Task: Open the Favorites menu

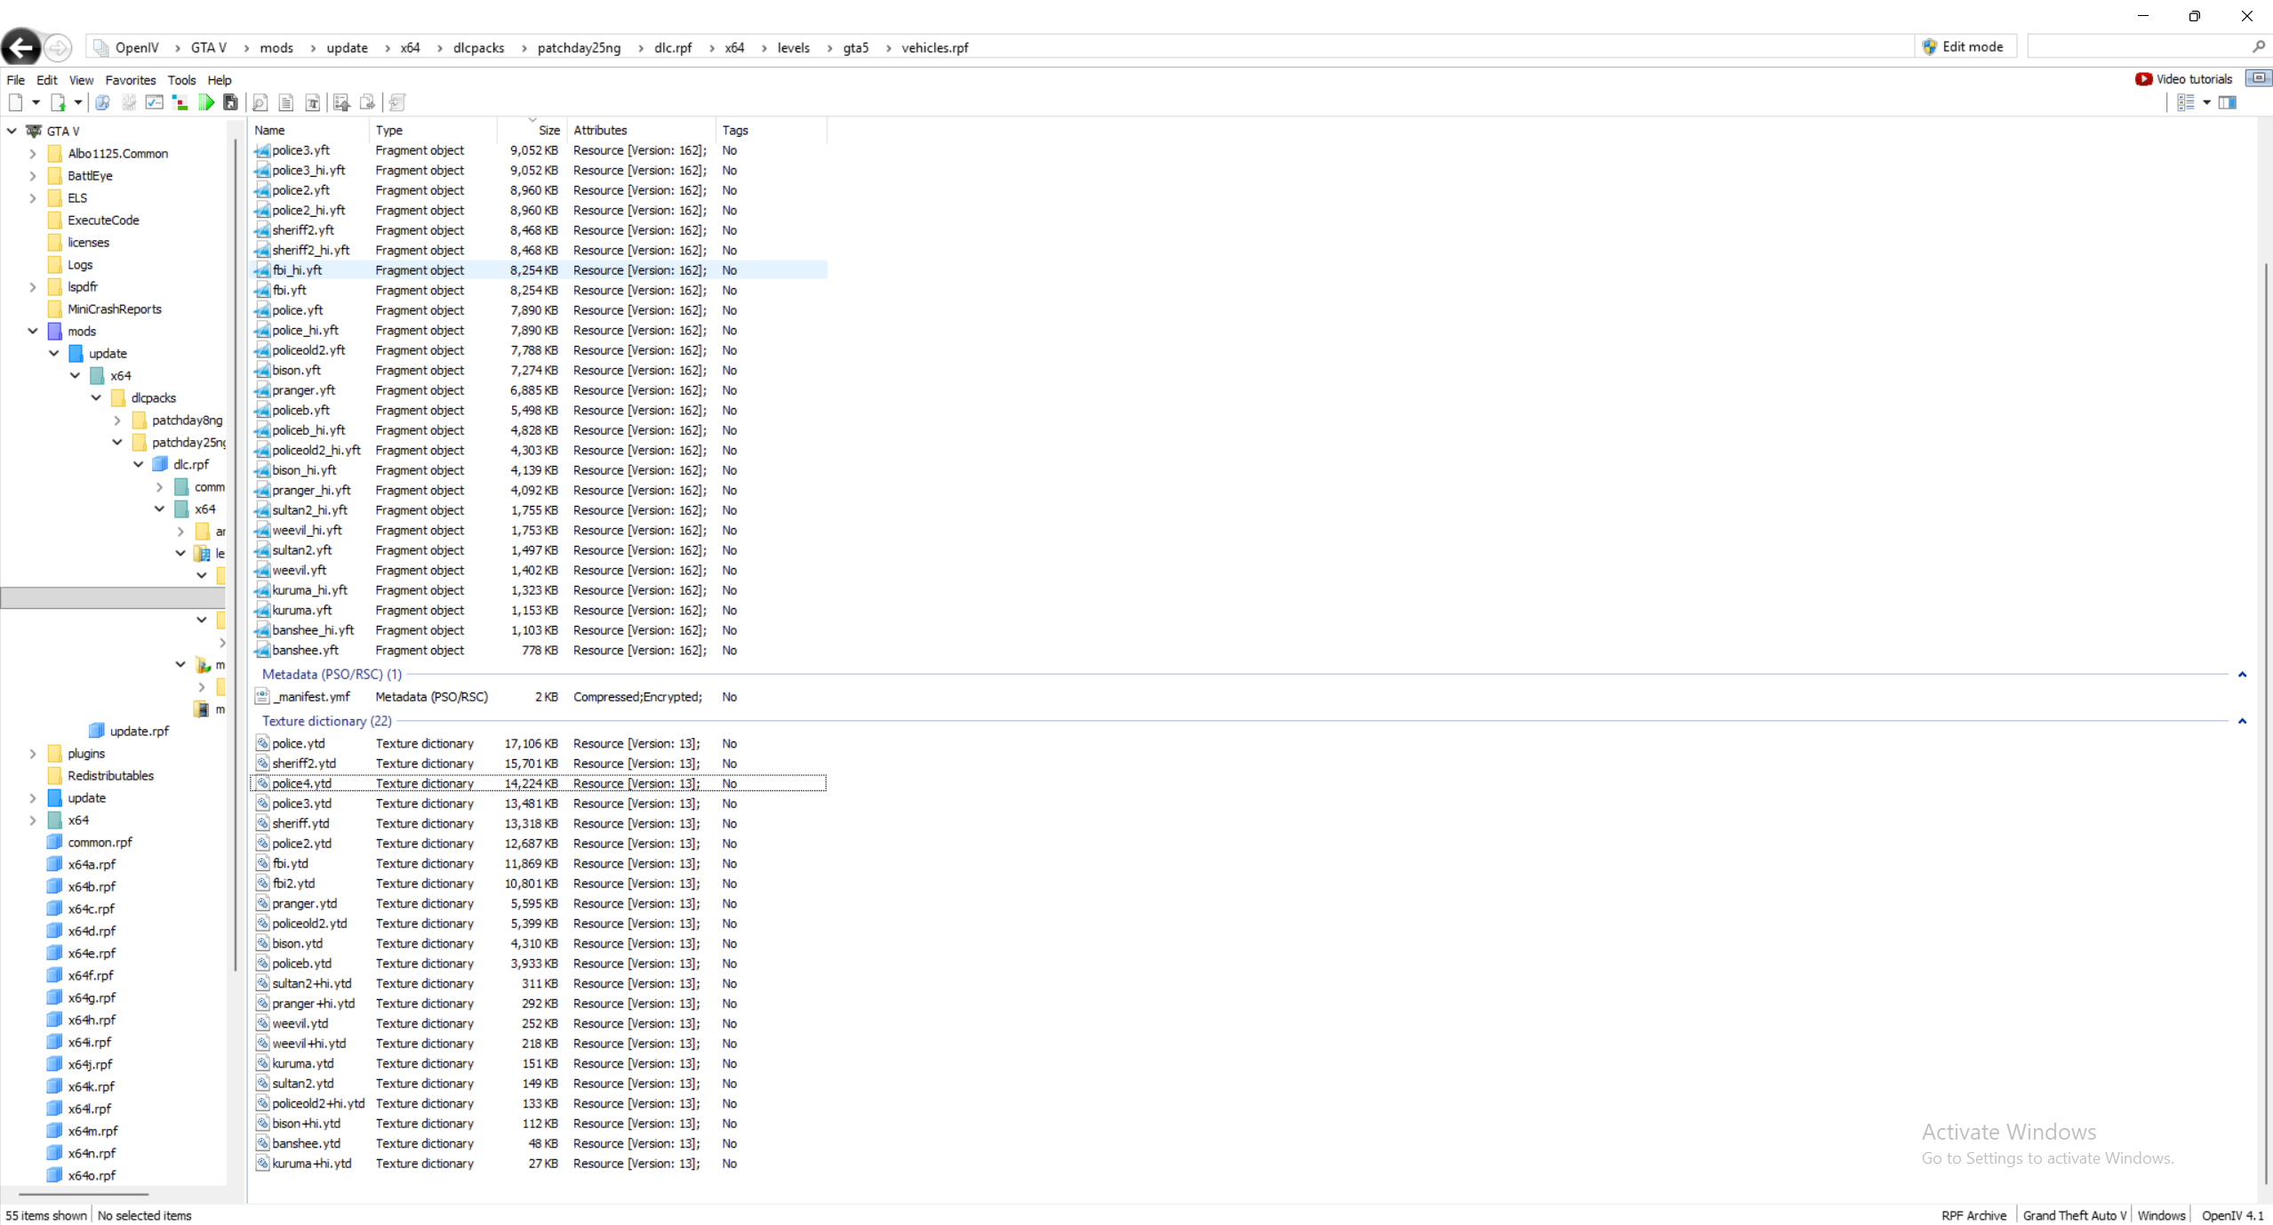Action: tap(130, 80)
